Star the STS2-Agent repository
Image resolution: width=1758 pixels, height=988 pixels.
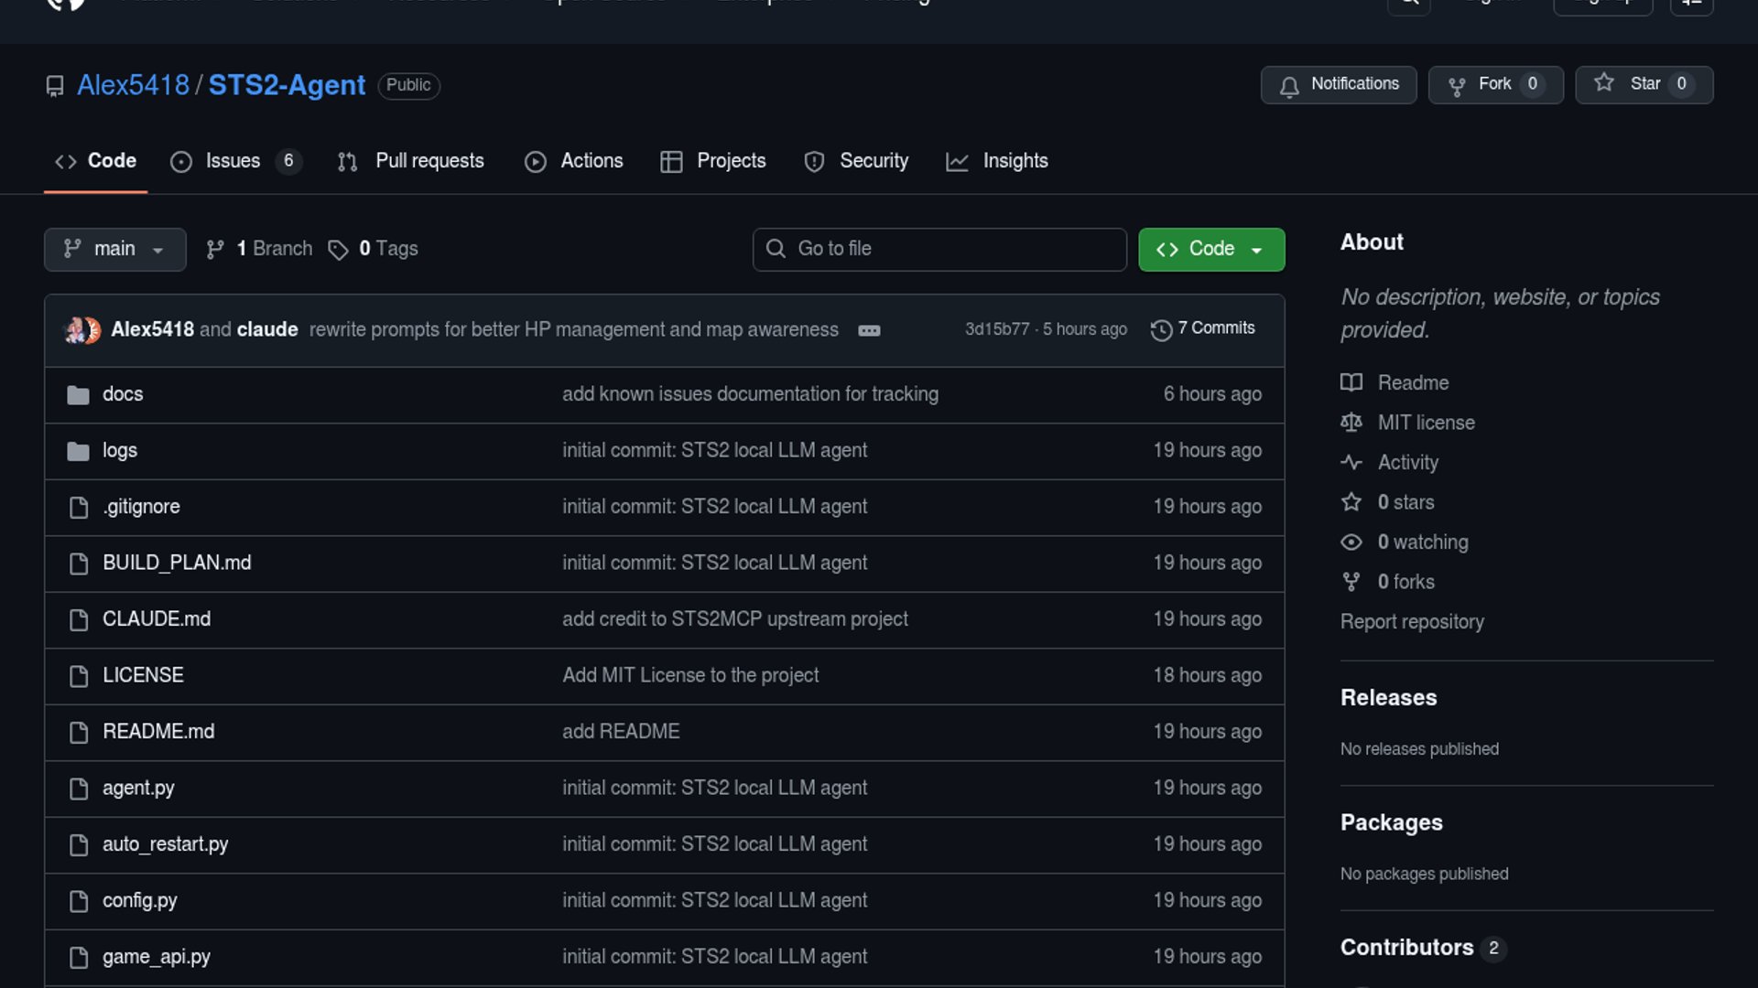pyautogui.click(x=1644, y=84)
